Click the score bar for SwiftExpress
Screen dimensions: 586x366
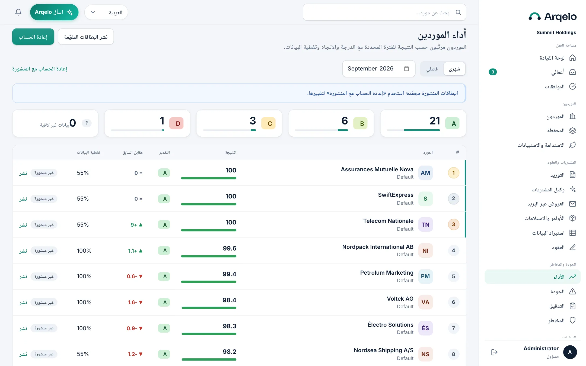(x=209, y=204)
